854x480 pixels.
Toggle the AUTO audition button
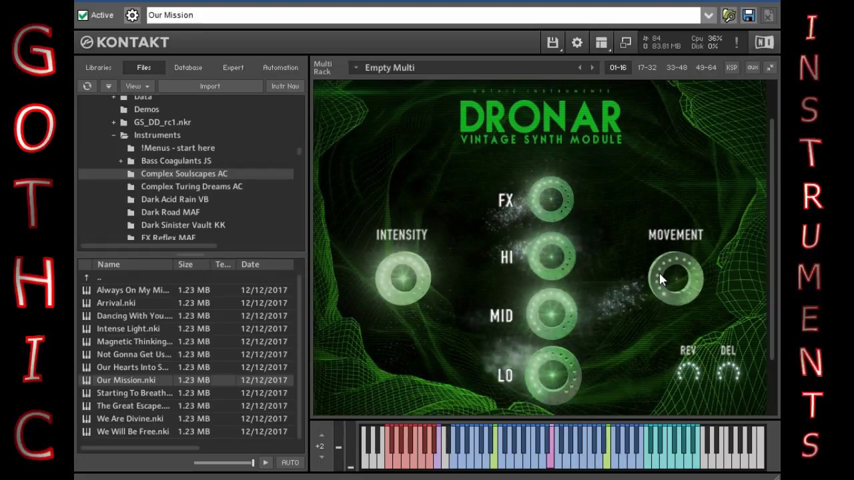(290, 462)
